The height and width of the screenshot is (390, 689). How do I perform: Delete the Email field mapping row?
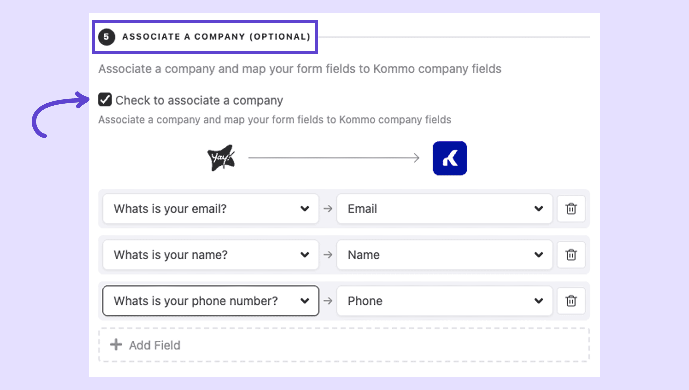coord(571,209)
